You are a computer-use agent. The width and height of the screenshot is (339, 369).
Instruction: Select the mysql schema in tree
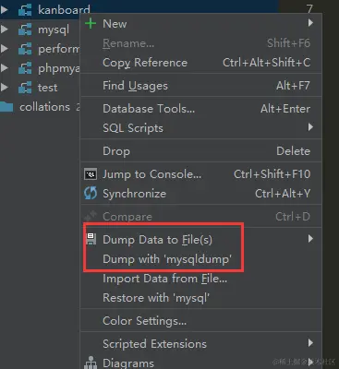point(54,30)
